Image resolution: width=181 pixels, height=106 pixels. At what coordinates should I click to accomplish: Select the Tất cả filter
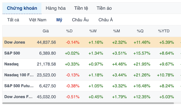click(13, 20)
